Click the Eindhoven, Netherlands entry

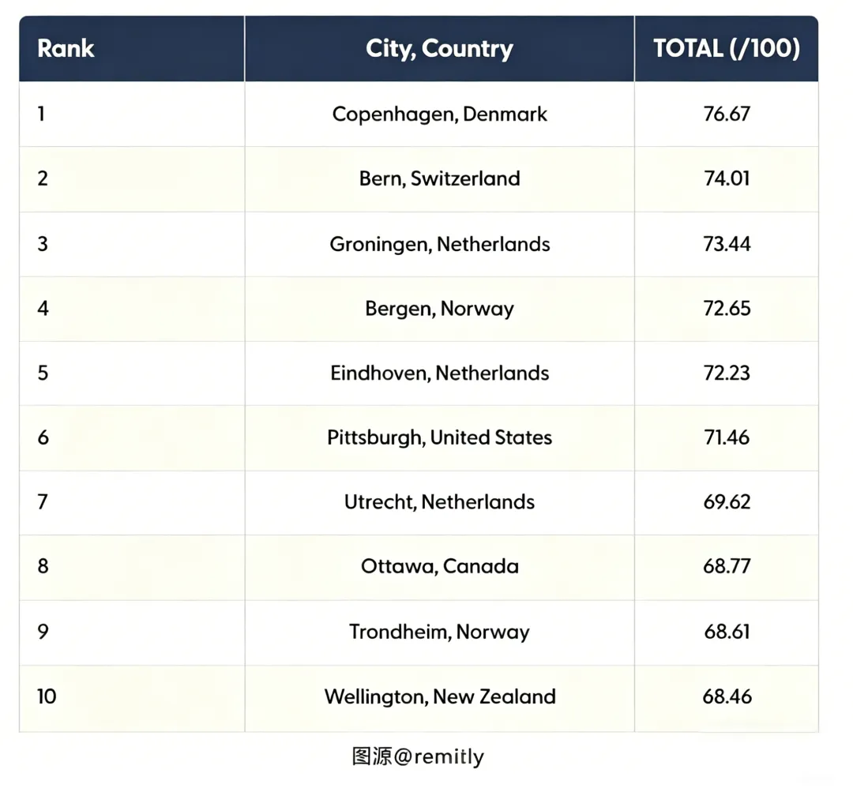point(439,373)
